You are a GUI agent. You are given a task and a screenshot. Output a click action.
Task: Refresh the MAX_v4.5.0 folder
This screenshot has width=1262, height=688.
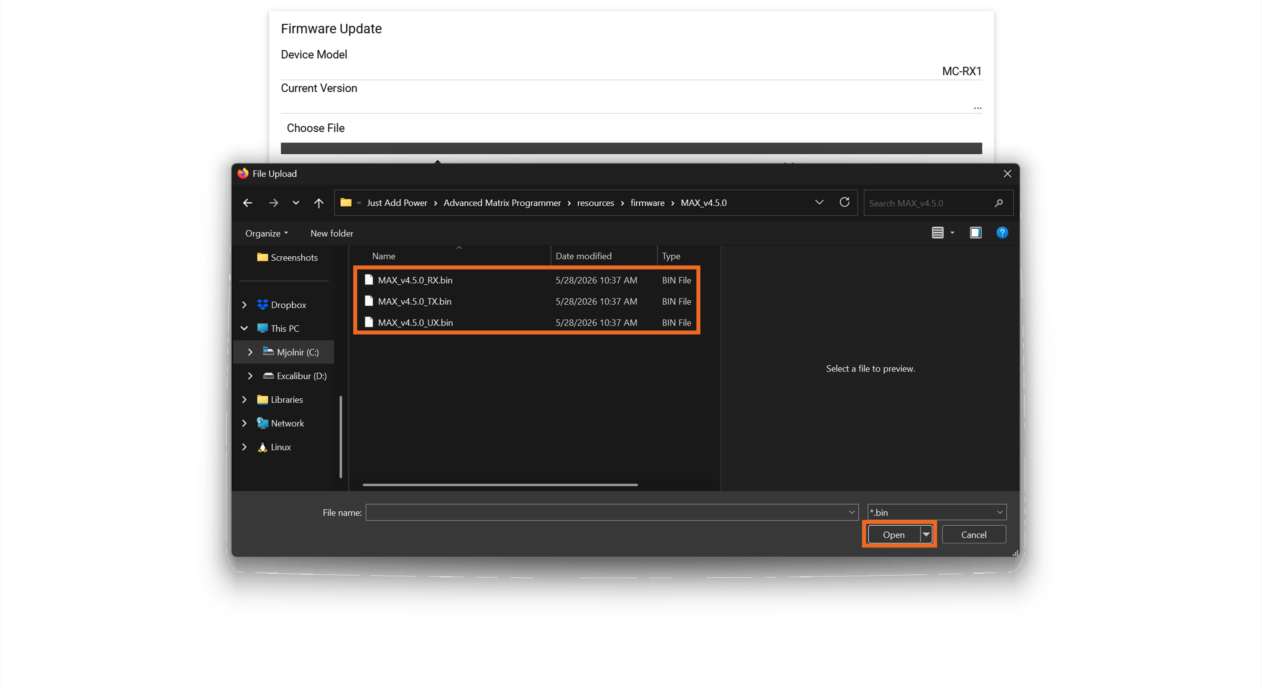point(844,202)
